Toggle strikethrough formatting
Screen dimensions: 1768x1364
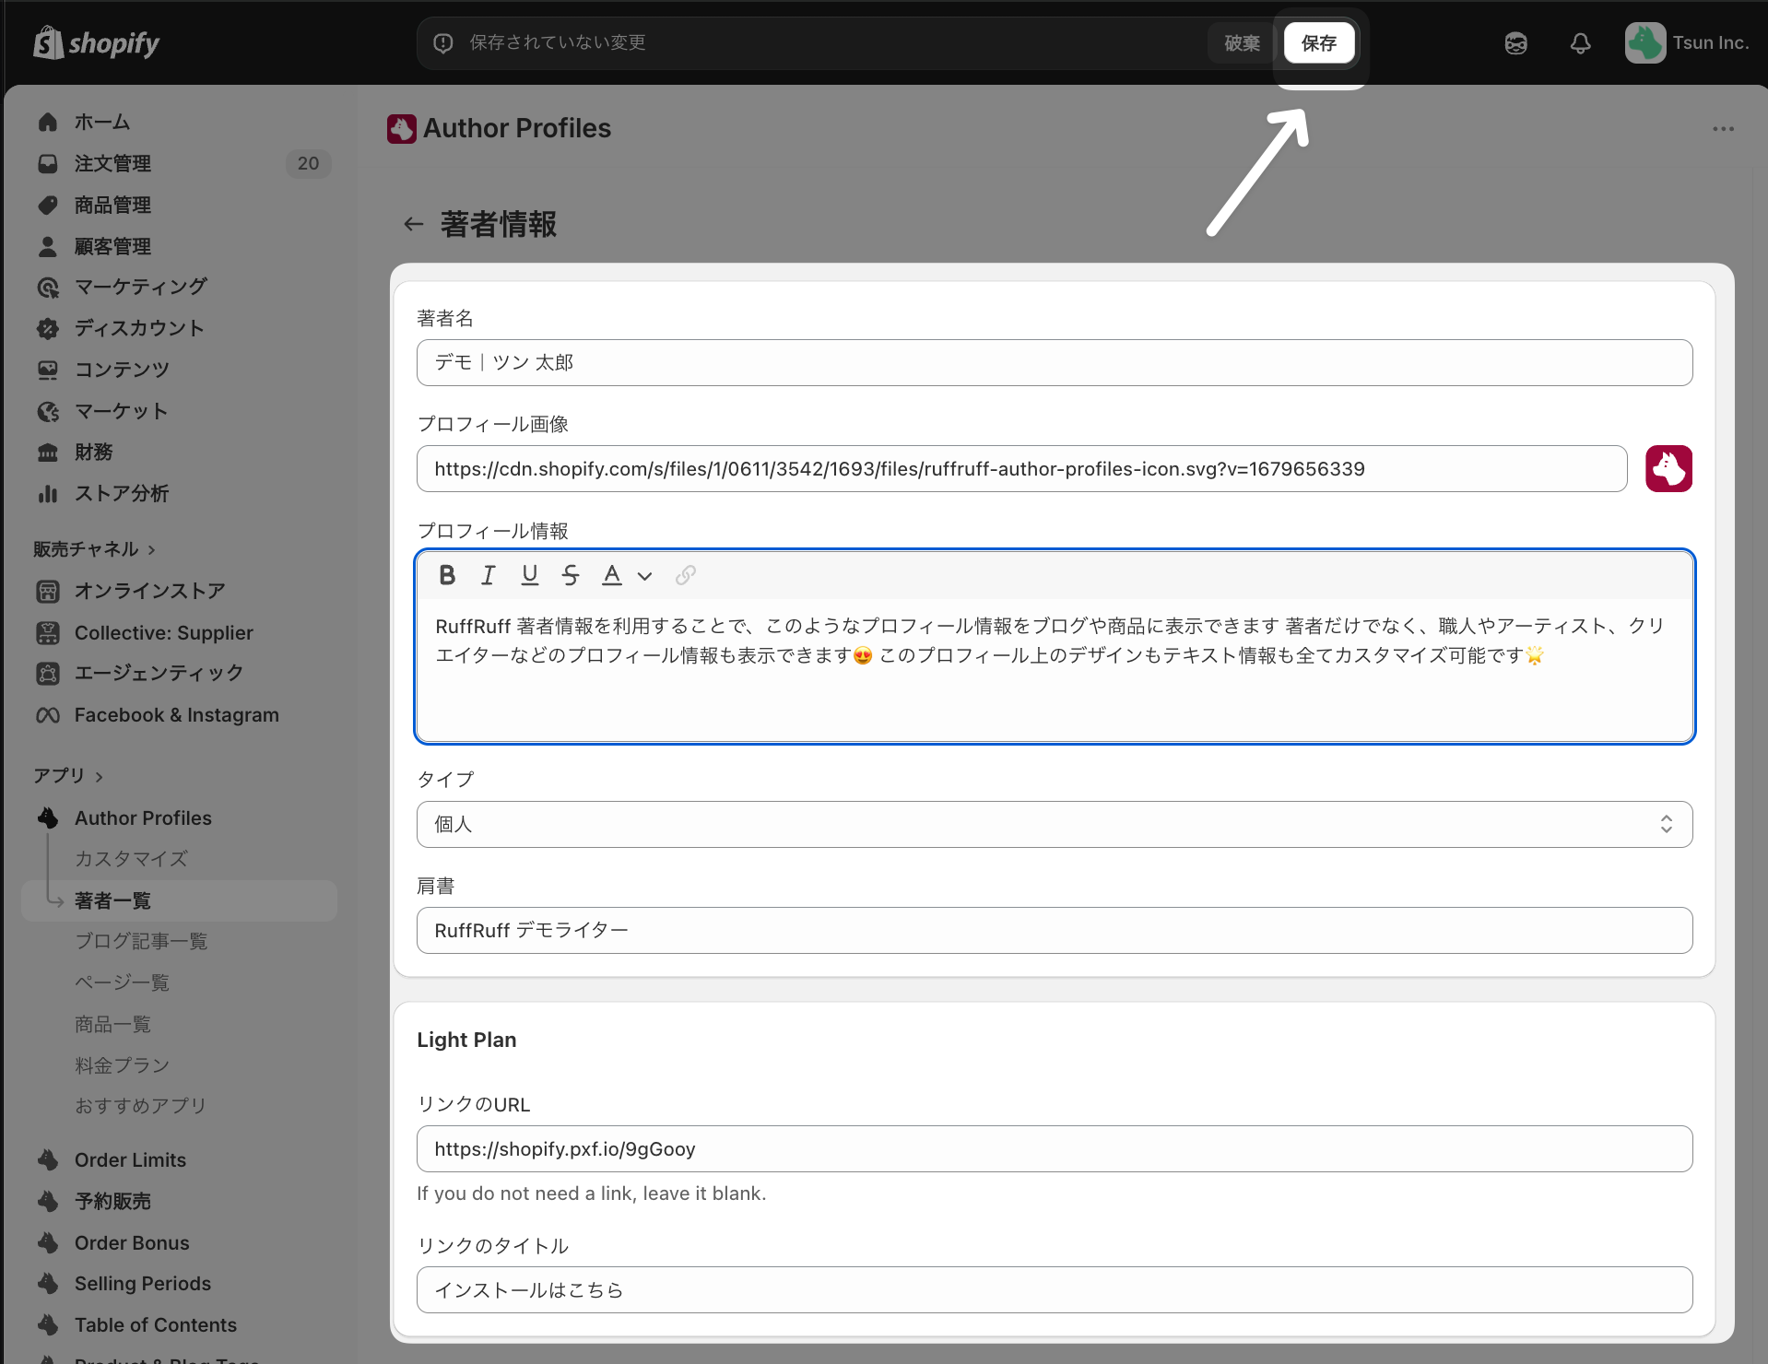pyautogui.click(x=571, y=575)
